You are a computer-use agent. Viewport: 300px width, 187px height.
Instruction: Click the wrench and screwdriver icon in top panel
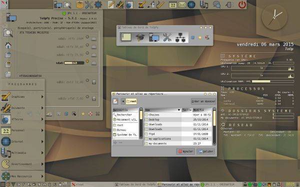(89, 4)
